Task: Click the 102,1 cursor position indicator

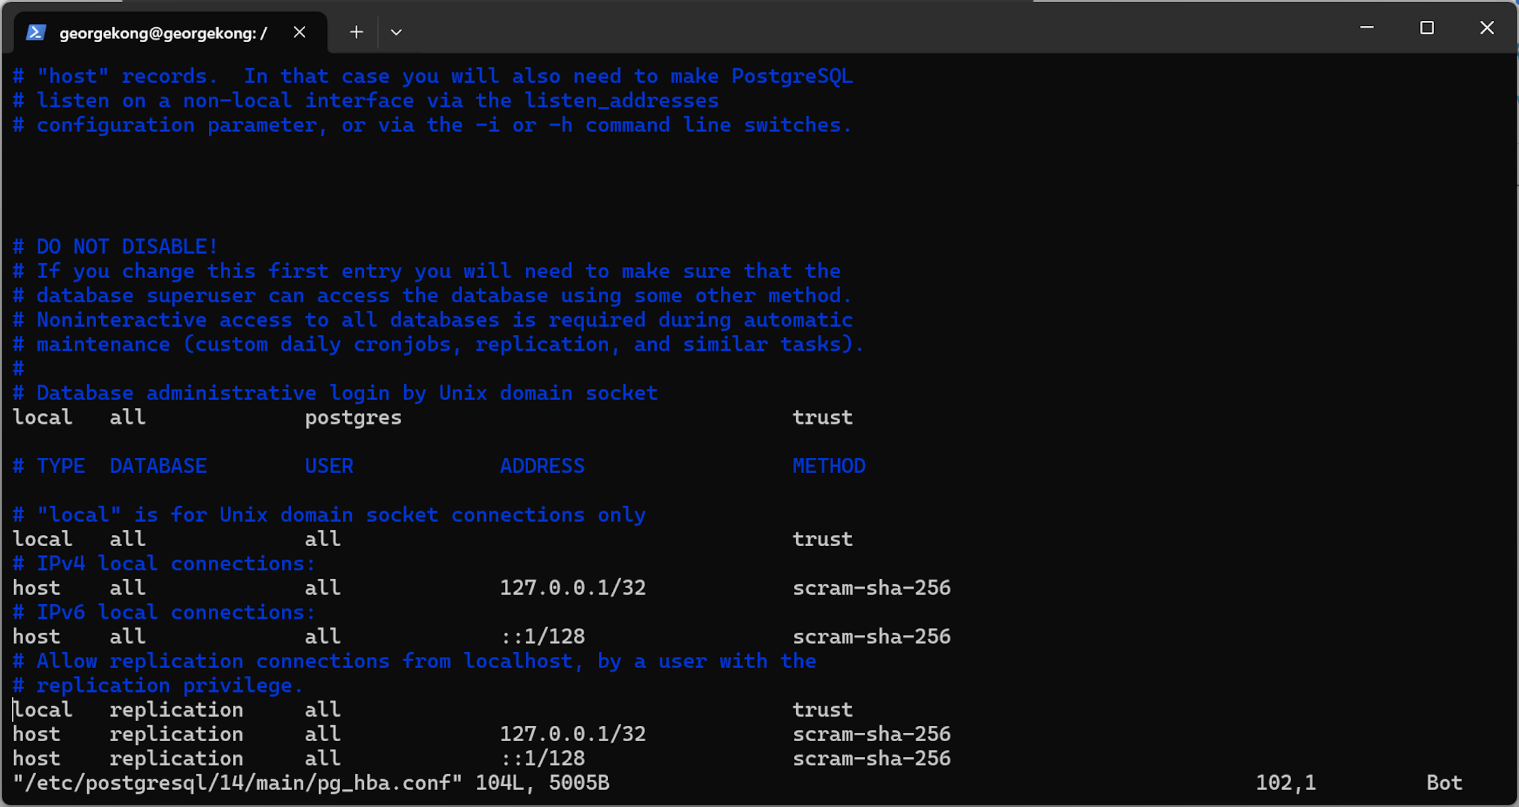Action: [1286, 783]
